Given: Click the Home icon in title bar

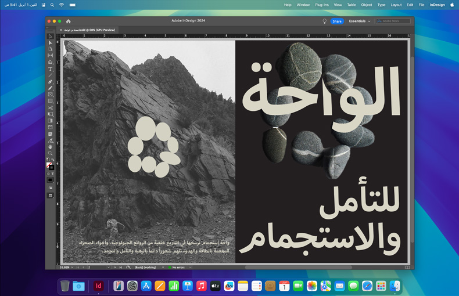Looking at the screenshot, I should (x=68, y=21).
